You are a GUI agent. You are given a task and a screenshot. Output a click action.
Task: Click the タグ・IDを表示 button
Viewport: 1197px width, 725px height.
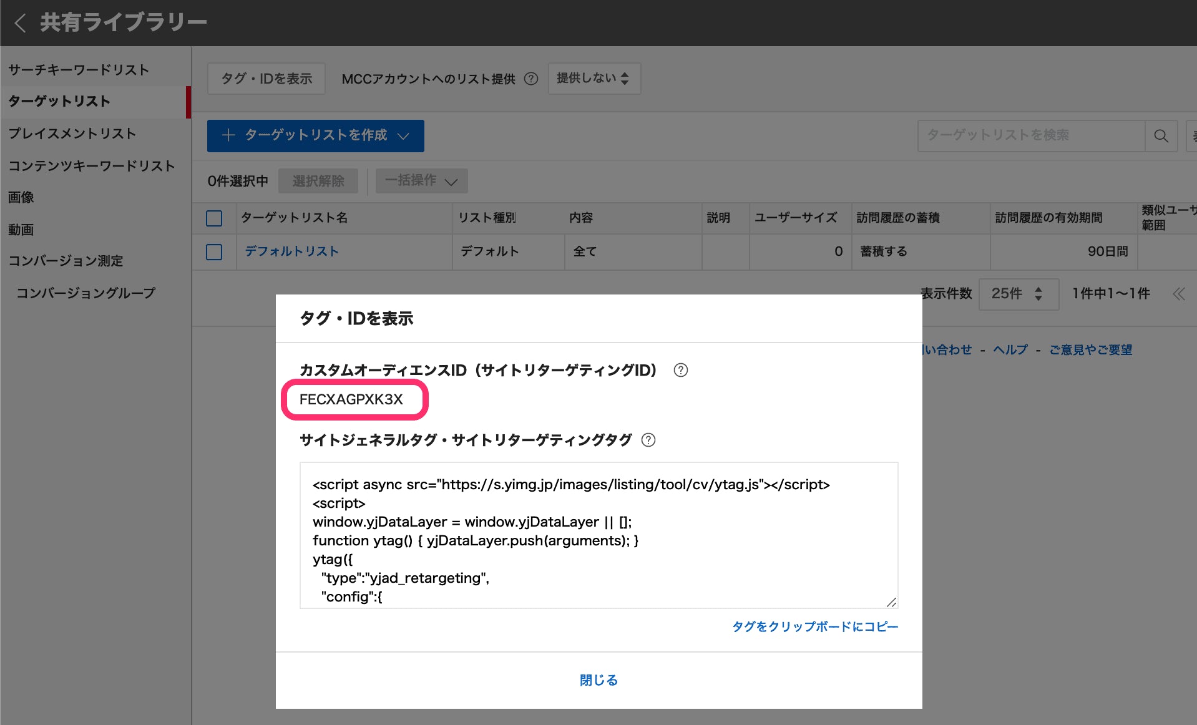(x=266, y=79)
